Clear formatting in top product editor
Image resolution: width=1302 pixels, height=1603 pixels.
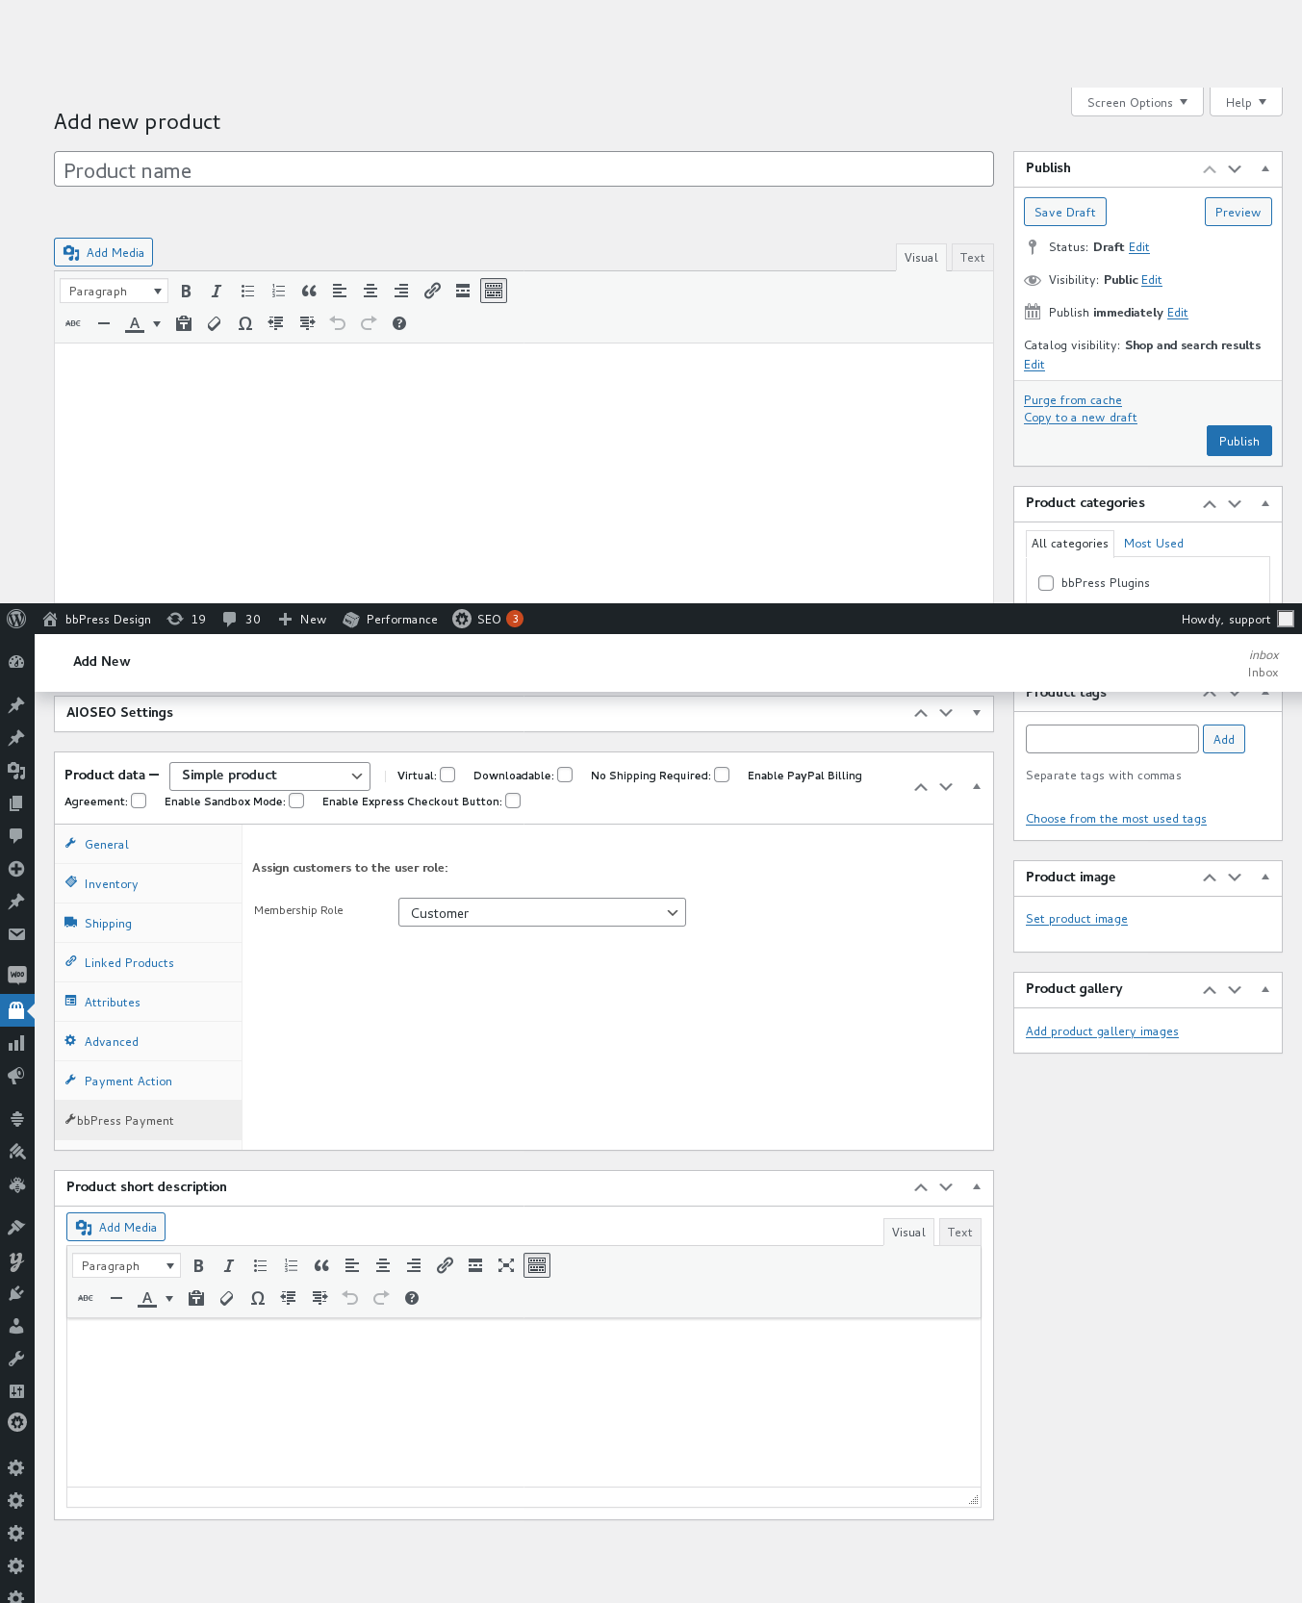coord(215,323)
